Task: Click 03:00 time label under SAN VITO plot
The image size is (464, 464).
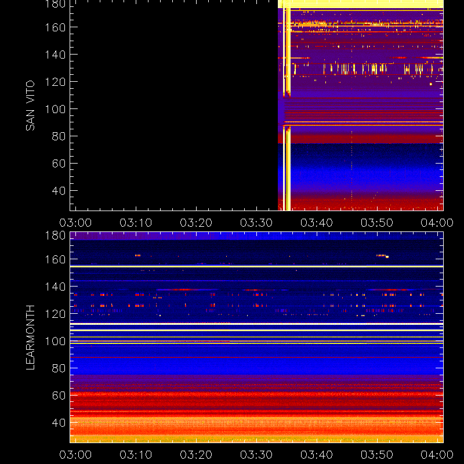Action: pos(75,223)
